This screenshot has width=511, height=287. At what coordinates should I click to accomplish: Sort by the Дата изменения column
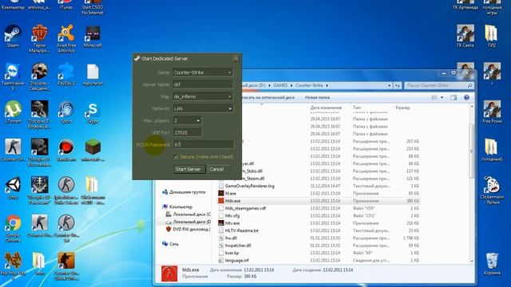coord(326,108)
